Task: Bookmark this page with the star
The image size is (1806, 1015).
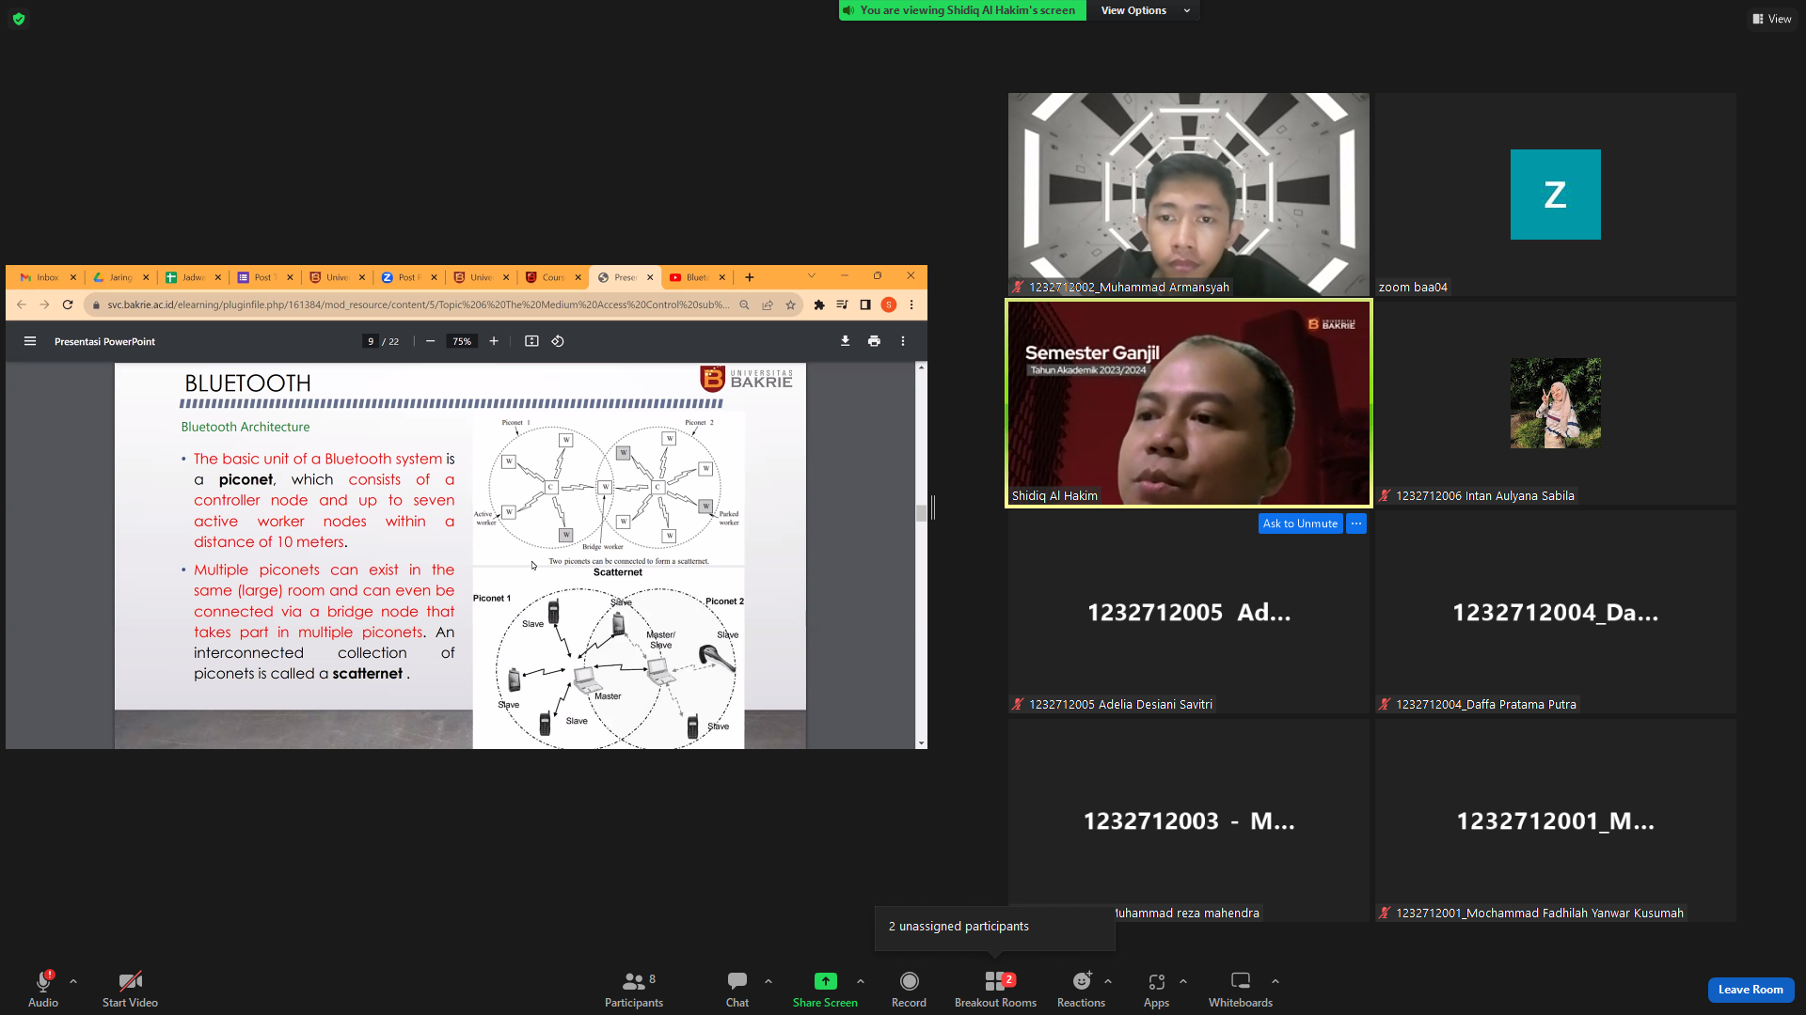Action: (x=791, y=304)
